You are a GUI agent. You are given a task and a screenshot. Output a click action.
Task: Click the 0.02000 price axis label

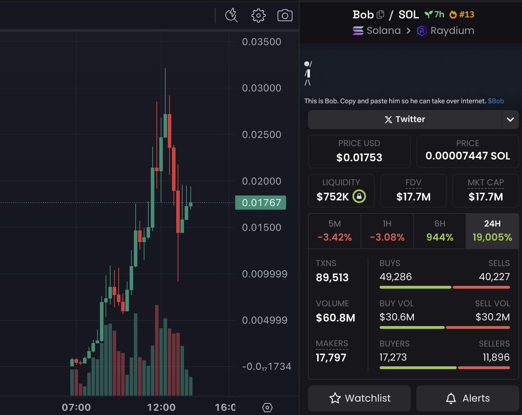262,181
